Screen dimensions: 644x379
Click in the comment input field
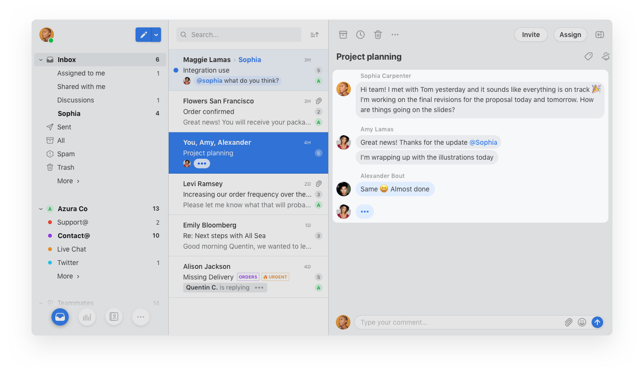[x=457, y=322]
